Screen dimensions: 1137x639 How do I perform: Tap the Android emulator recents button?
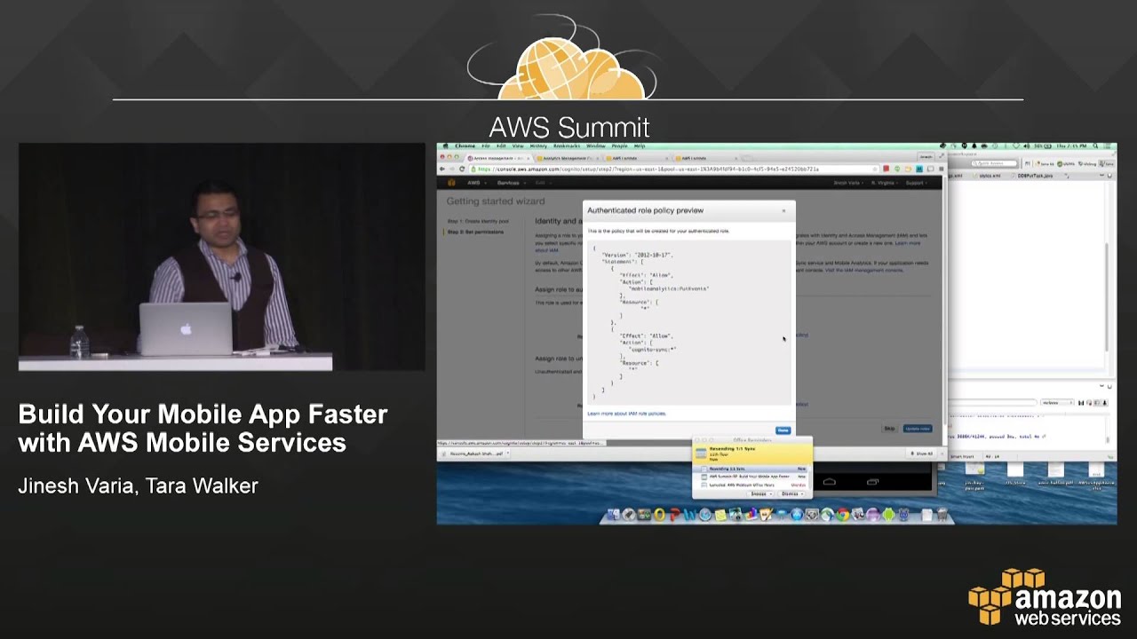pos(872,482)
